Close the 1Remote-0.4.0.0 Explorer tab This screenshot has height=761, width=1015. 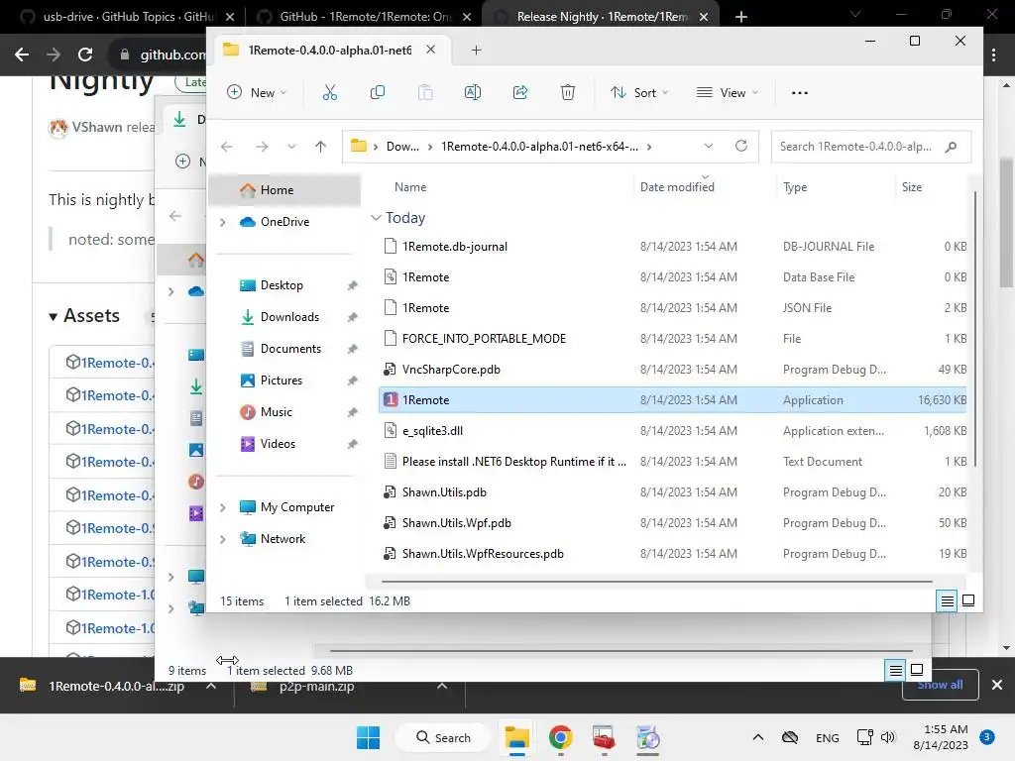click(x=430, y=50)
